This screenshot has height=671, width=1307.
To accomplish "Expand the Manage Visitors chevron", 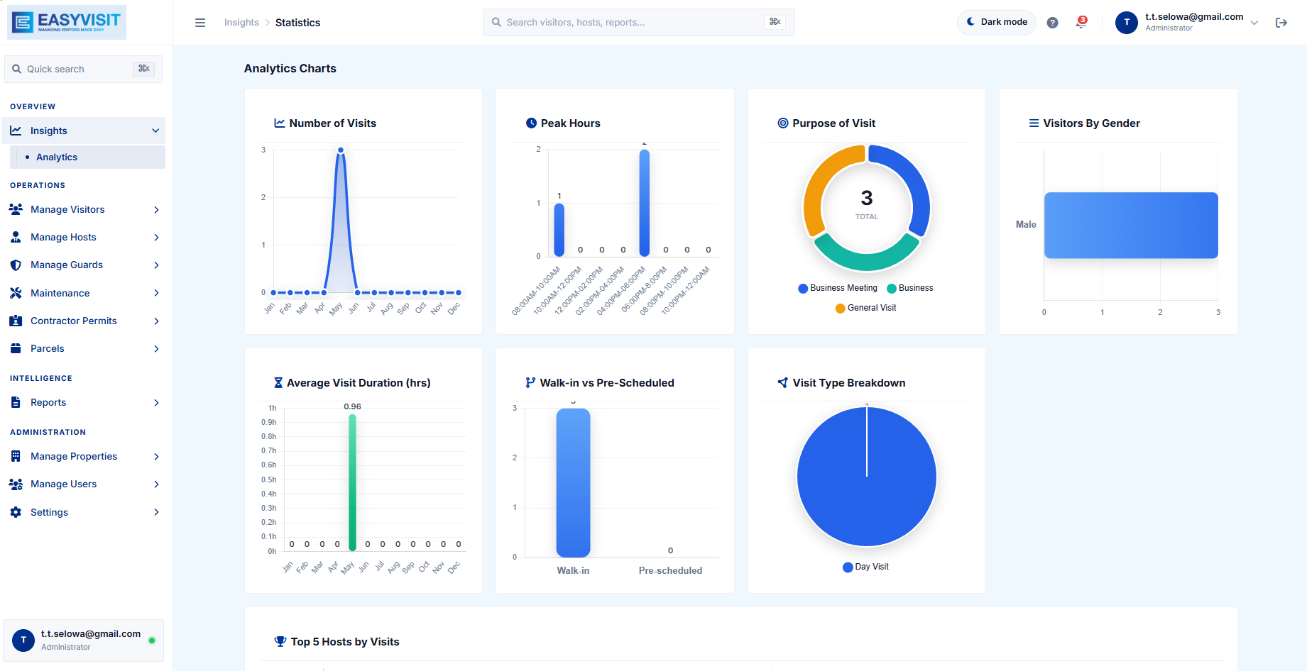I will (156, 209).
